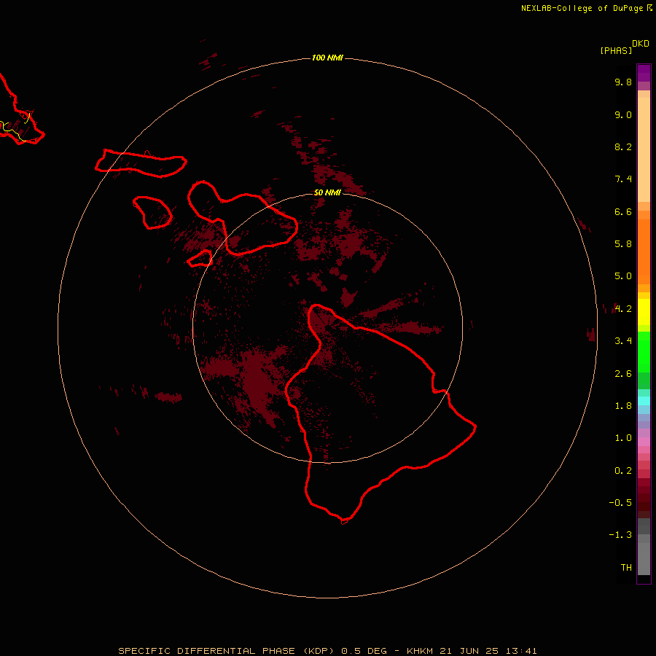656x656 pixels.
Task: Select the 100 NMI range ring label
Action: pyautogui.click(x=327, y=58)
